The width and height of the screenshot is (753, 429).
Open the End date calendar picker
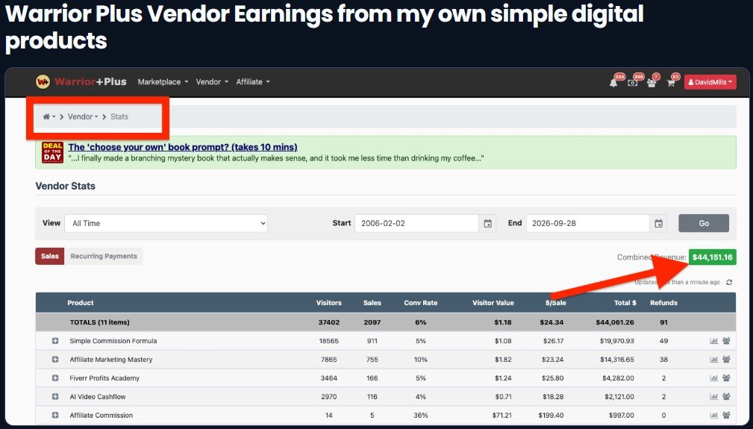(x=658, y=223)
